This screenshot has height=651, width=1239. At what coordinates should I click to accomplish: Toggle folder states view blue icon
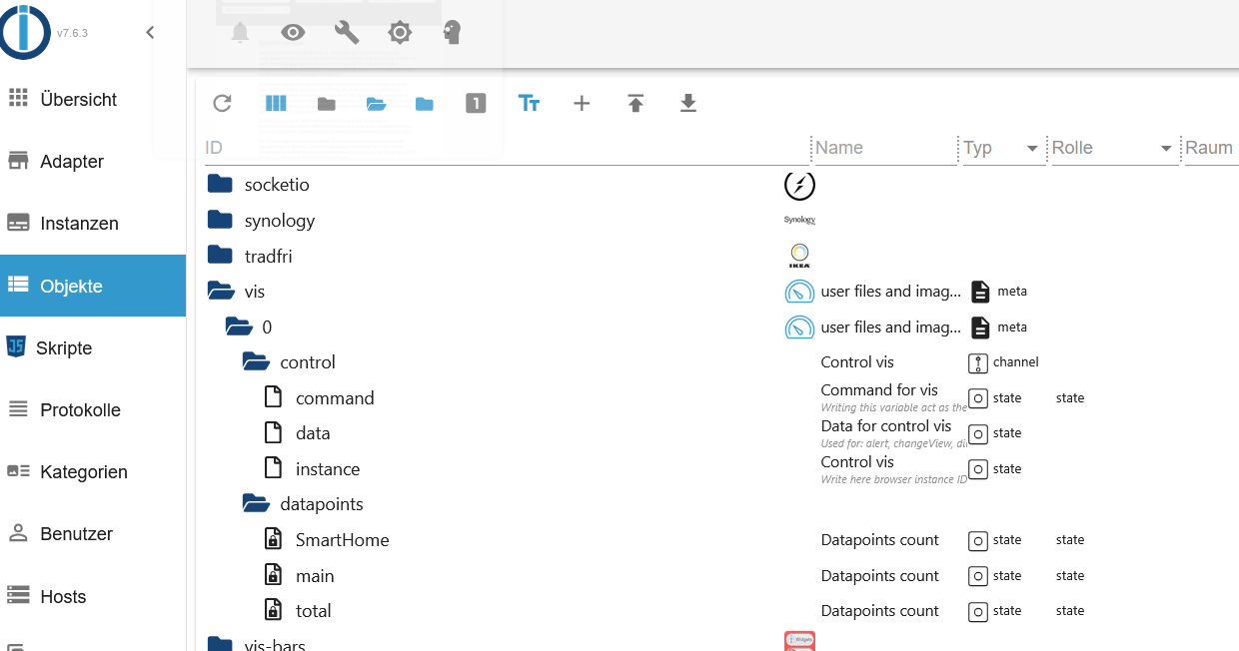[425, 104]
